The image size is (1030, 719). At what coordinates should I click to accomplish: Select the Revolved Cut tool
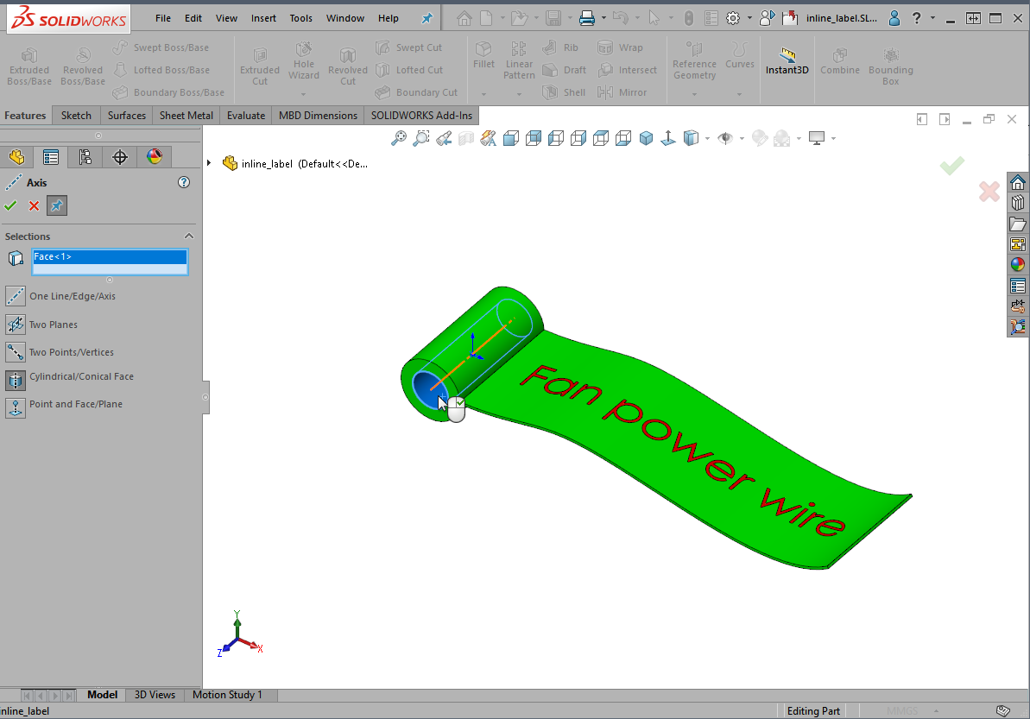[347, 66]
